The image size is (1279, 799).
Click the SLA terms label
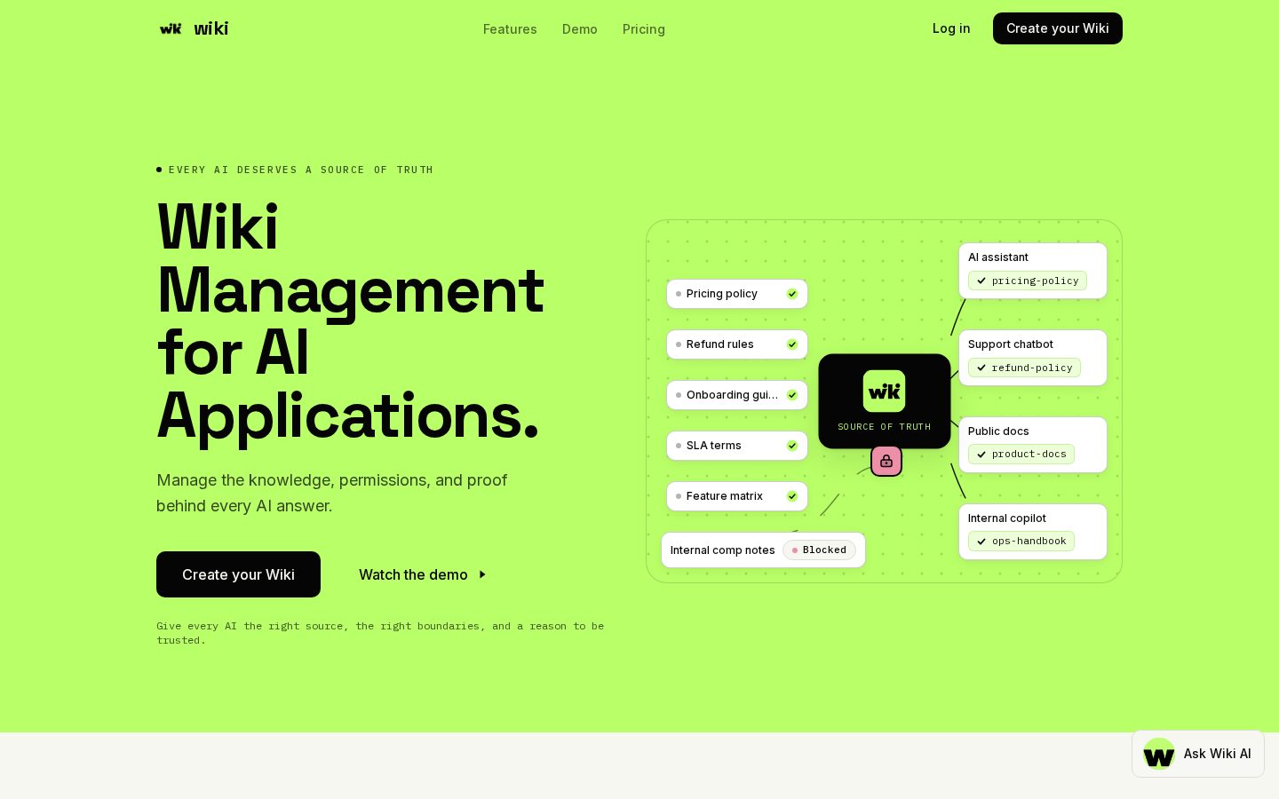coord(714,446)
